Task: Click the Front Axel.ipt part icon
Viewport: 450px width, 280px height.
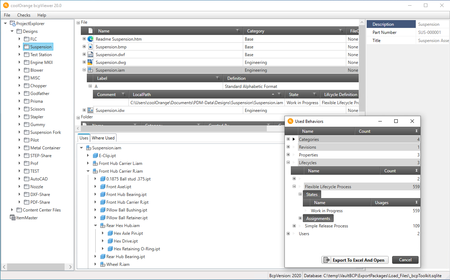Action: 103,187
